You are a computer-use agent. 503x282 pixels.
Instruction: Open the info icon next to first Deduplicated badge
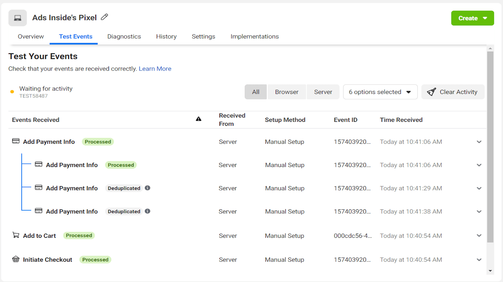click(x=147, y=188)
